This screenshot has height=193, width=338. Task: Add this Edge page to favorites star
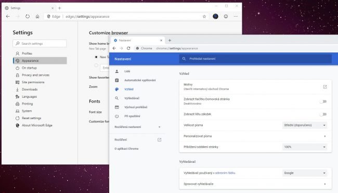(x=204, y=17)
